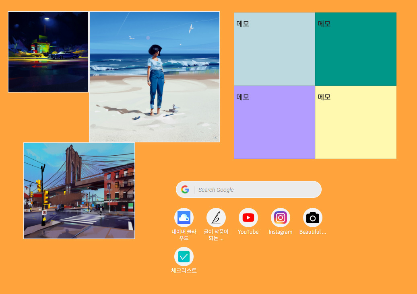Click the camera icon for Beautiful shortcut
This screenshot has width=417, height=294.
tap(313, 217)
